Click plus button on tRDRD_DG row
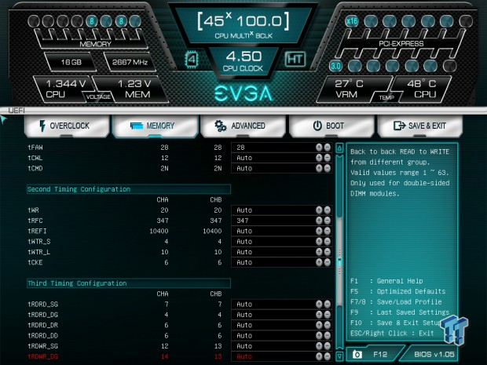The width and height of the screenshot is (487, 365). click(319, 315)
